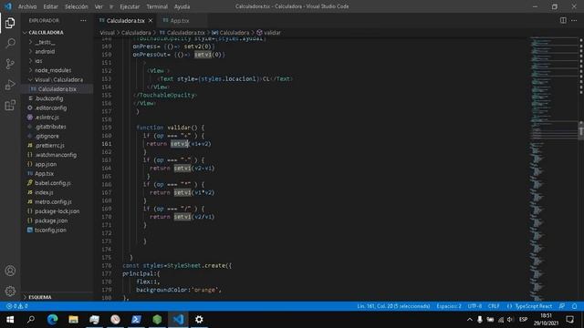584x328 pixels.
Task: Click the Calculadora symbol breadcrumb
Action: click(x=231, y=33)
